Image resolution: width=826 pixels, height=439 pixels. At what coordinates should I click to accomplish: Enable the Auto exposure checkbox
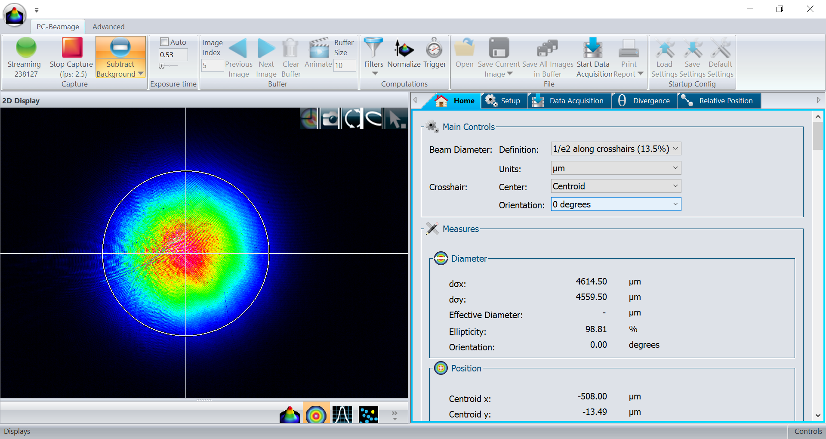(164, 42)
